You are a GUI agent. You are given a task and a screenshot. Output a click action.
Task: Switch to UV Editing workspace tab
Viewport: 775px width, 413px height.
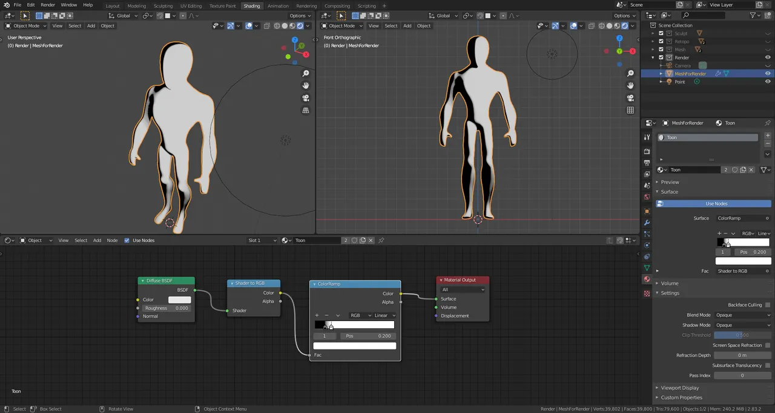[x=191, y=6]
